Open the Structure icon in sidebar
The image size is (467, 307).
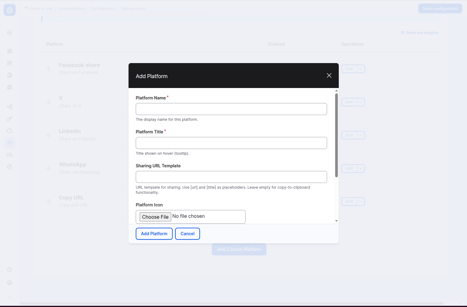10,107
